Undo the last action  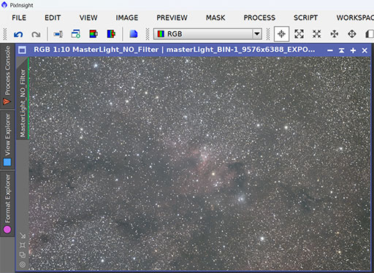18,34
